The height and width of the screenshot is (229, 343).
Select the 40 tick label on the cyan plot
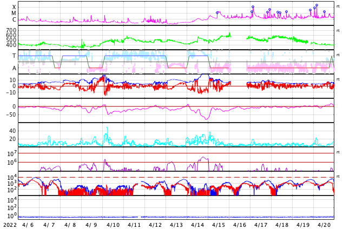point(12,131)
